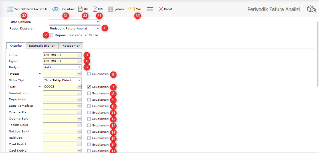This screenshot has height=153, width=319.
Task: Click the Firma lookup ellipsis button
Action: tap(79, 55)
